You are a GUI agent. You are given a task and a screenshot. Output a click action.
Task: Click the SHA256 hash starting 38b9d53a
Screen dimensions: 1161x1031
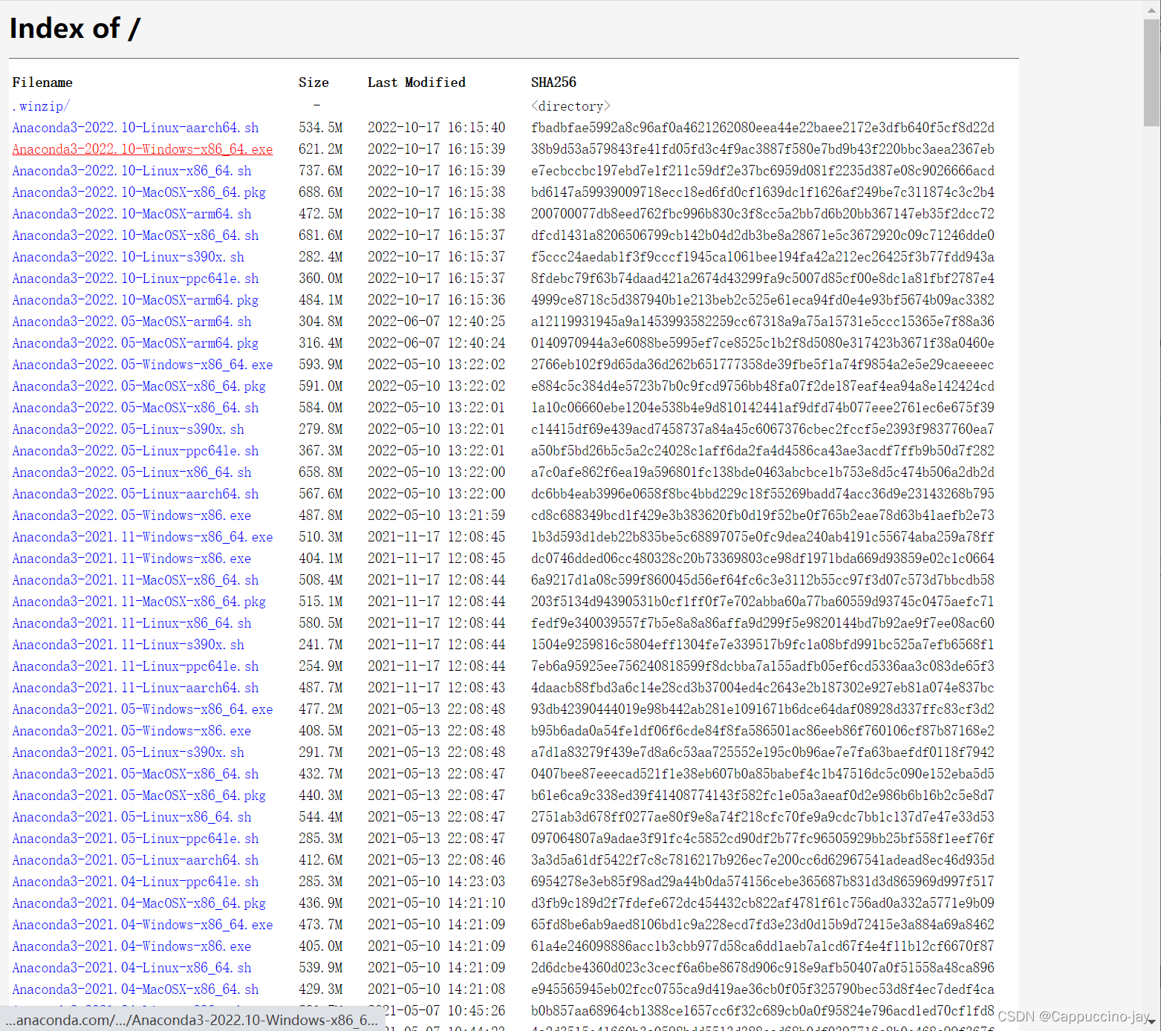coord(763,149)
